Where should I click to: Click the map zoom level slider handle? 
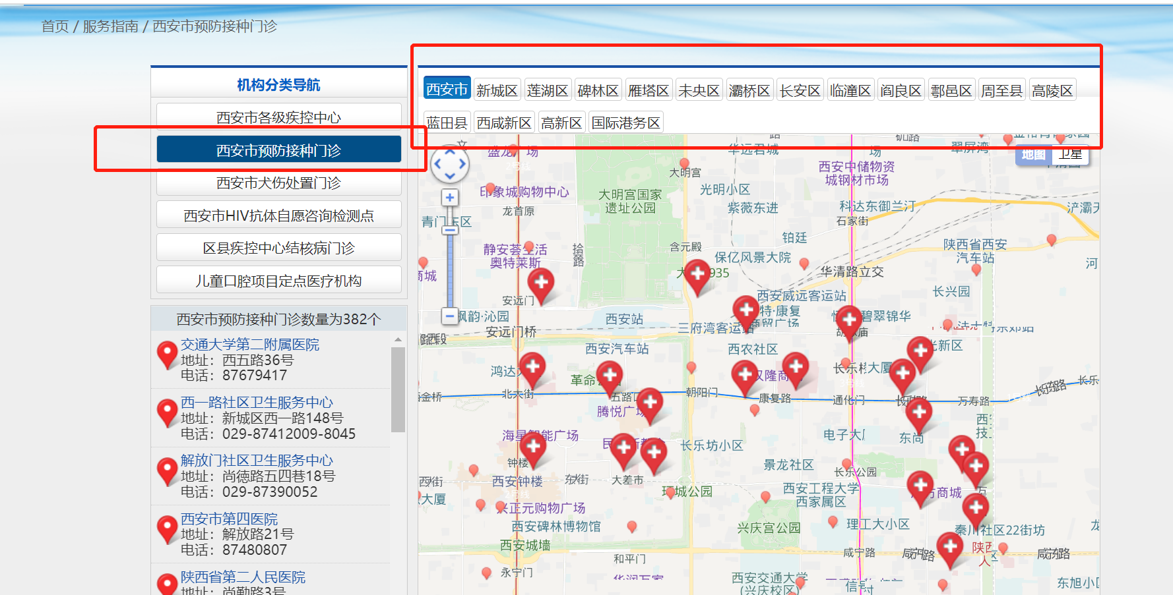tap(450, 230)
